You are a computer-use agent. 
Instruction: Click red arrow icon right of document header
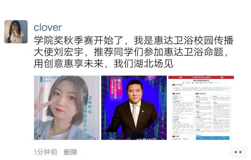click(x=222, y=77)
